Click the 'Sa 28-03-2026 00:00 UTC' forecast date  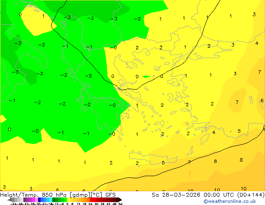(194, 195)
